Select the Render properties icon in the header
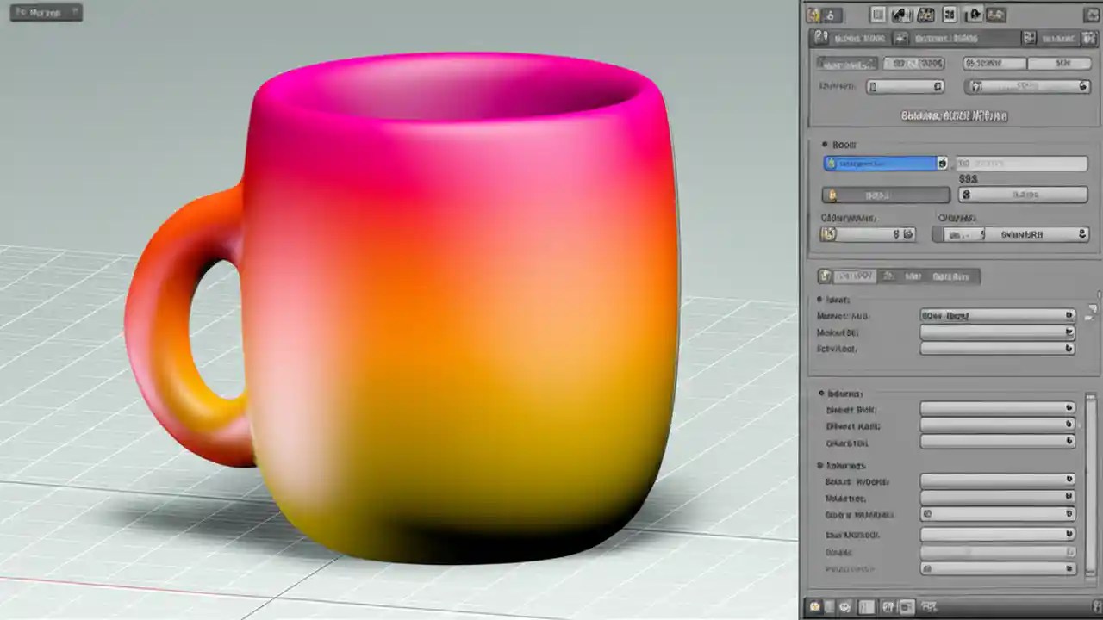This screenshot has width=1103, height=620. point(877,15)
